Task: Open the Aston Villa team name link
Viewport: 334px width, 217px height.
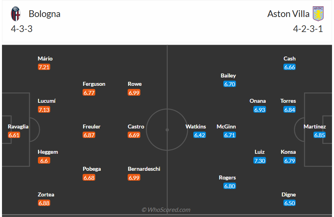Action: (289, 14)
